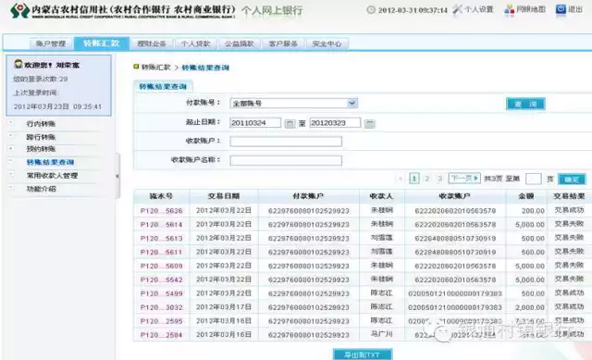This screenshot has width=592, height=360.
Task: Open the 公益捐款 menu tab
Action: coord(240,43)
